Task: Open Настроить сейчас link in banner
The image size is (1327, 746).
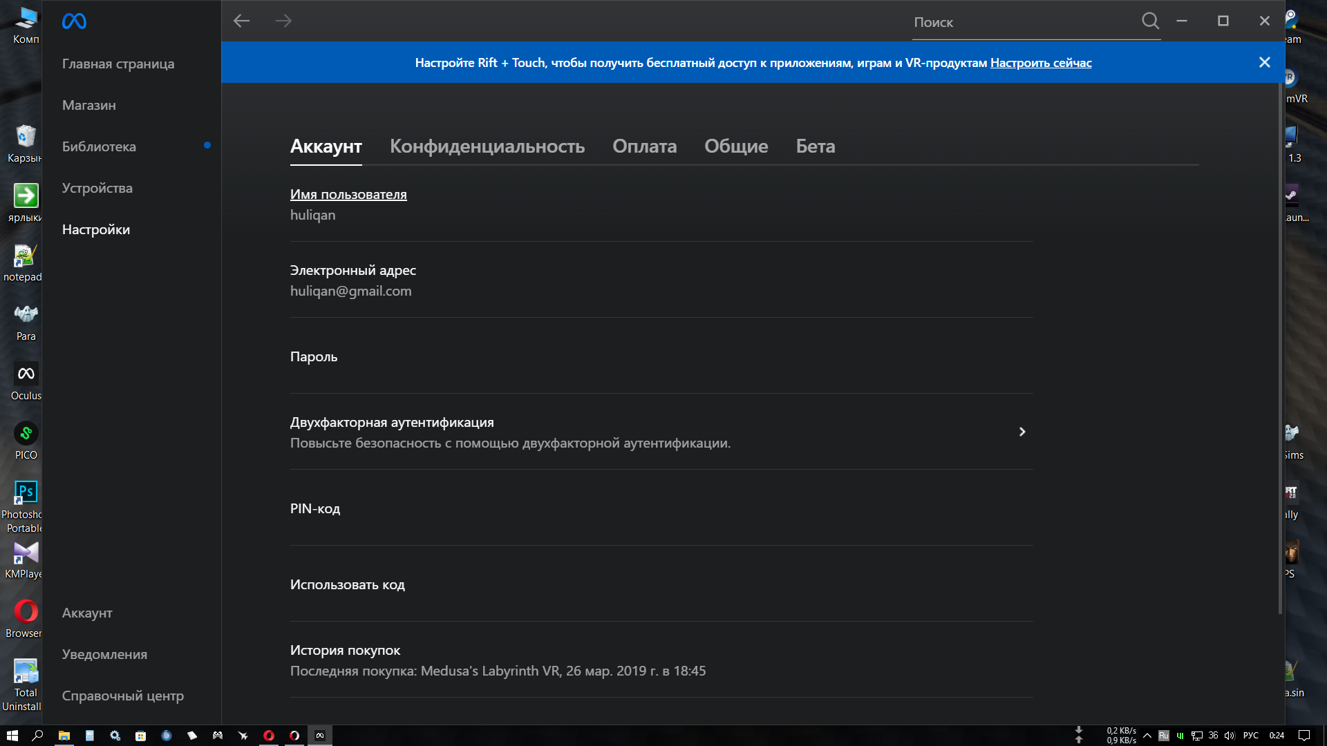Action: click(1041, 63)
